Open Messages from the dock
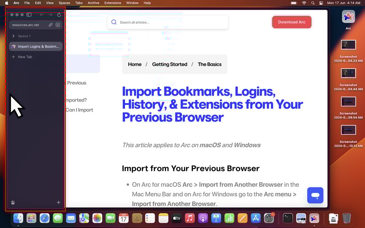This screenshot has width=365, height=228. pos(58,218)
